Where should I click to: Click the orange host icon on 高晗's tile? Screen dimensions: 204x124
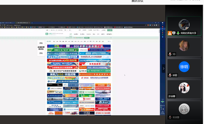click(170, 33)
